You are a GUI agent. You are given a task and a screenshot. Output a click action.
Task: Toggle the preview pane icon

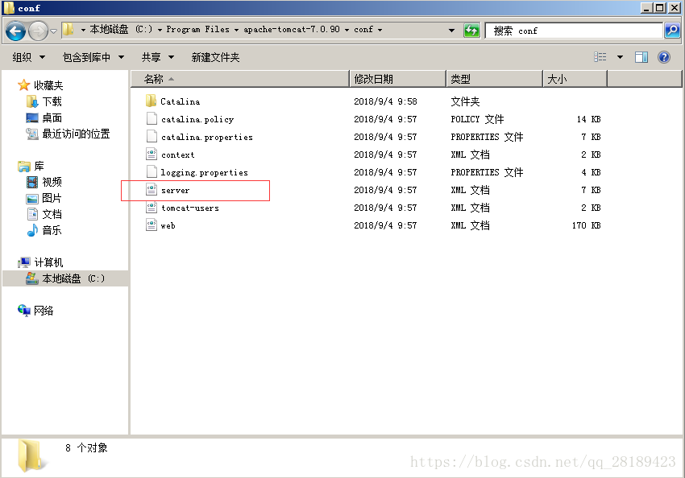click(641, 57)
